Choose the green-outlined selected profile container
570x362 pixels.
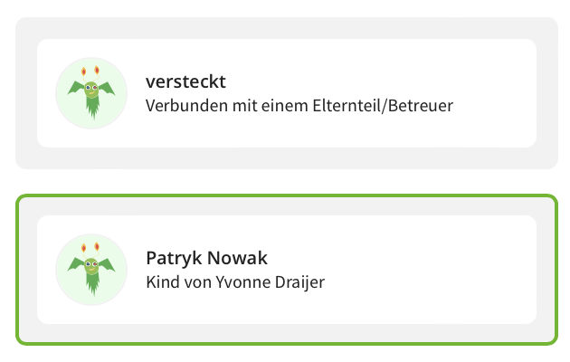287,270
